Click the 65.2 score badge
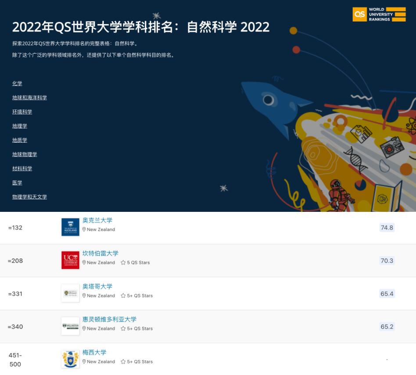The height and width of the screenshot is (375, 416). 387,327
